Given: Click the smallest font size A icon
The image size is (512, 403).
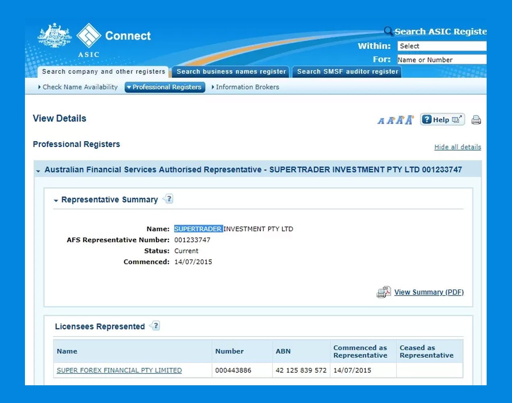Looking at the screenshot, I should coord(381,121).
